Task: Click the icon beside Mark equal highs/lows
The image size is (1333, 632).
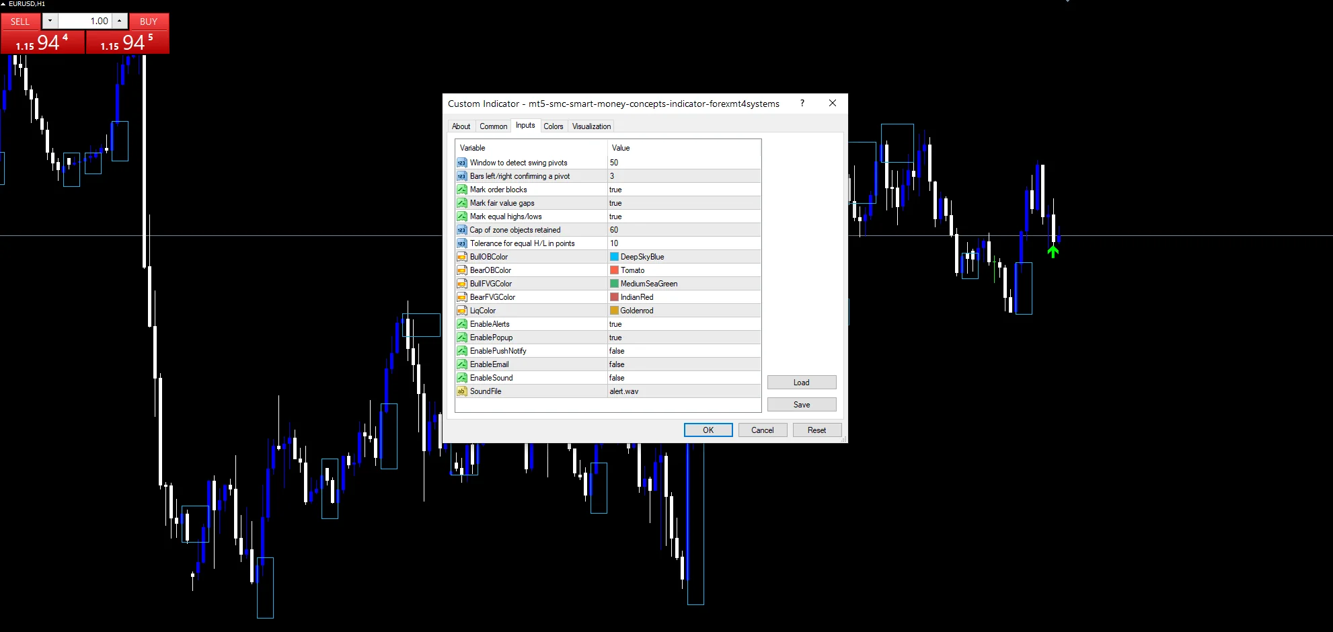Action: point(461,216)
